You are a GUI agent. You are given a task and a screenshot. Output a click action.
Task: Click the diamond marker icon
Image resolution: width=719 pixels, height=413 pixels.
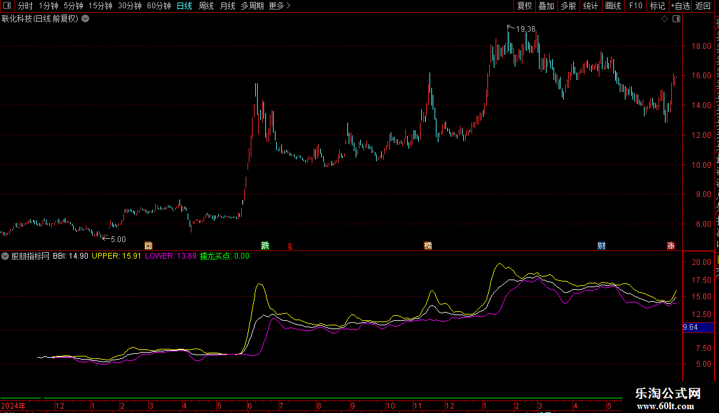click(x=664, y=19)
